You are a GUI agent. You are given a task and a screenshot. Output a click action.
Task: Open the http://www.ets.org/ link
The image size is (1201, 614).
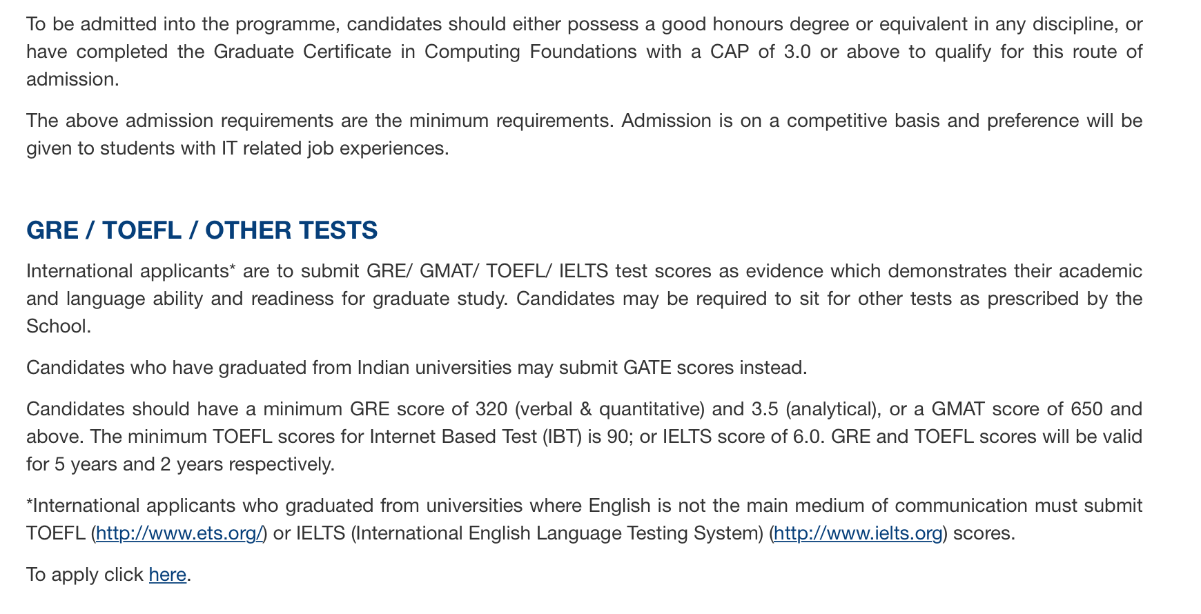tap(179, 533)
